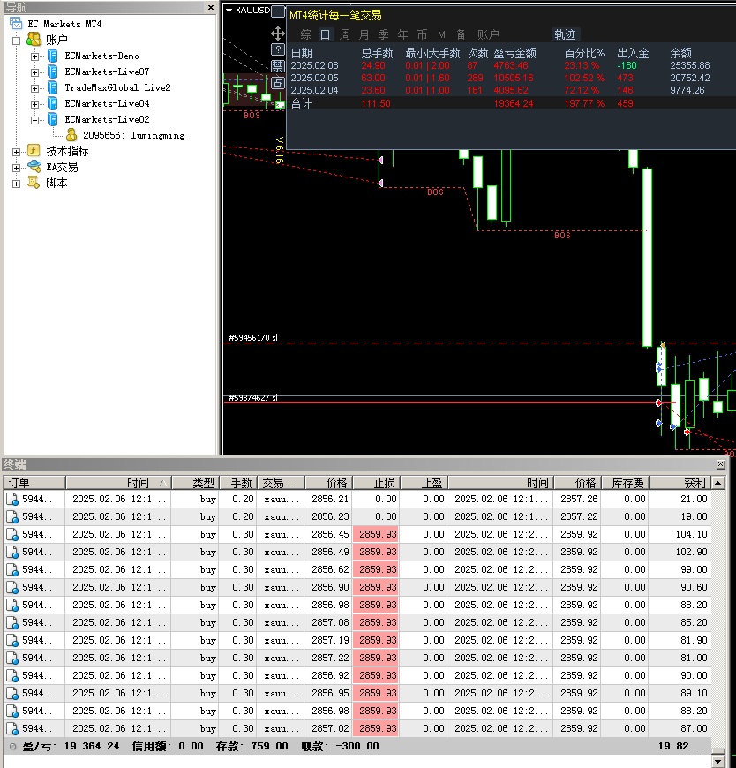Sort by the 订单 order column header
Viewport: 736px width, 768px height.
pyautogui.click(x=34, y=483)
